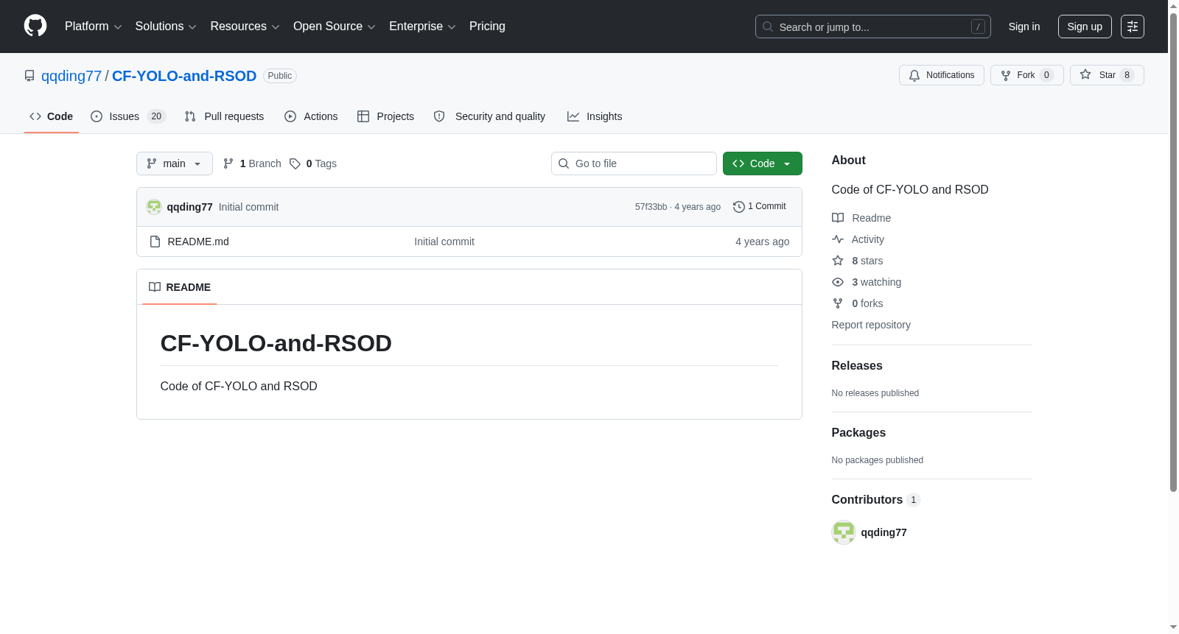The width and height of the screenshot is (1179, 634).
Task: Click magnifier icon in Go to file box
Action: 564,163
